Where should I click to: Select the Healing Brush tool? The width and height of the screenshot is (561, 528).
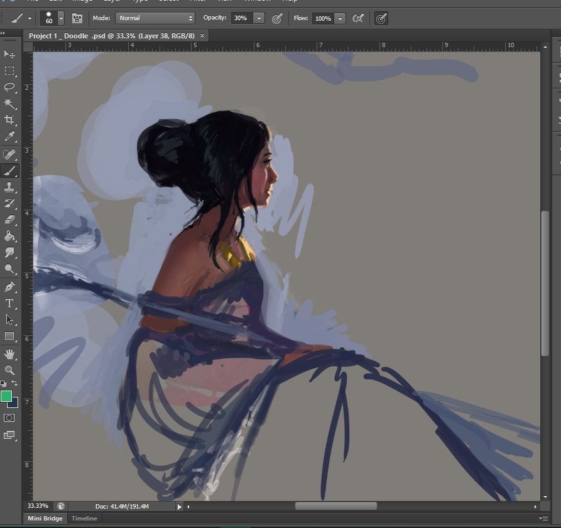[9, 154]
